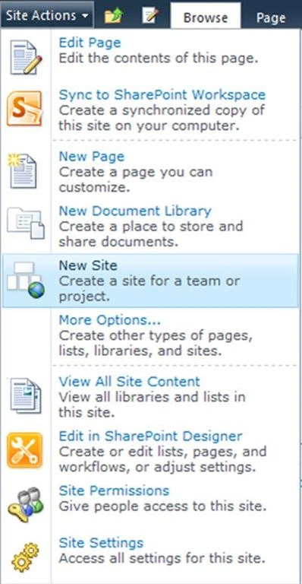Click 'Create a synchronized copy' description text
The height and width of the screenshot is (584, 302).
coord(162,118)
